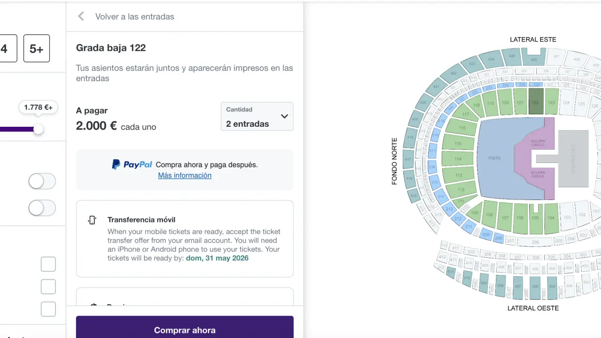This screenshot has width=601, height=338.
Task: Click the mobile transfer phone icon
Action: tap(92, 220)
